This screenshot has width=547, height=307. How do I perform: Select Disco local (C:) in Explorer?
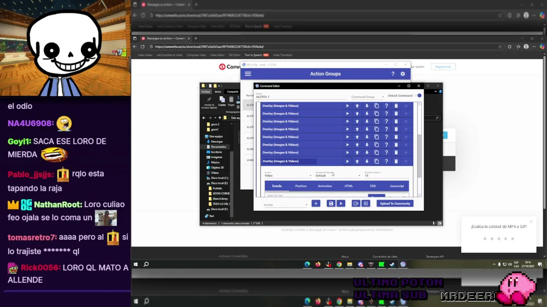click(x=220, y=178)
